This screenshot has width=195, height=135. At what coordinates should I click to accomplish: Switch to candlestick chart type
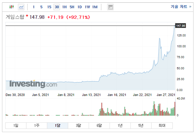pos(12,7)
